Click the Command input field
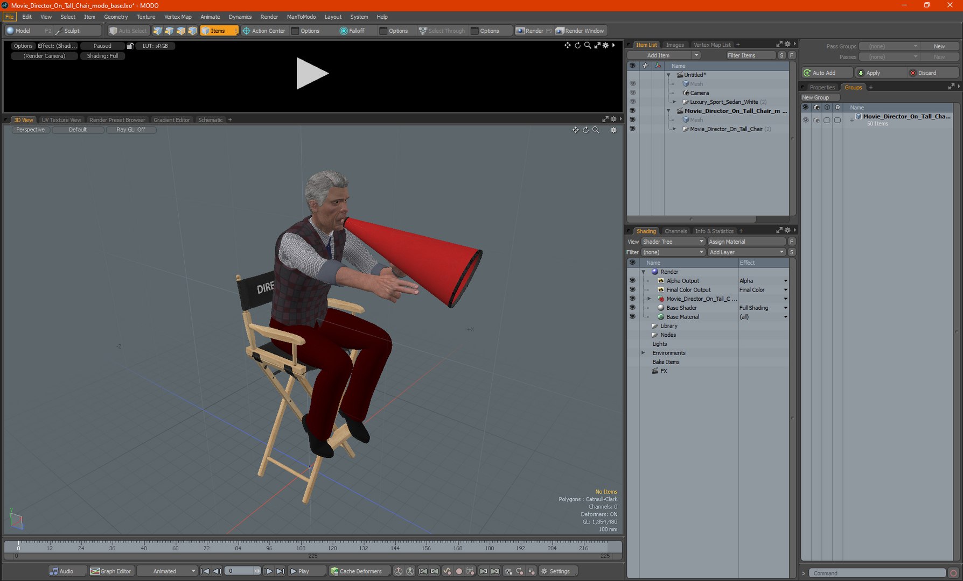Viewport: 963px width, 581px height. pos(877,573)
